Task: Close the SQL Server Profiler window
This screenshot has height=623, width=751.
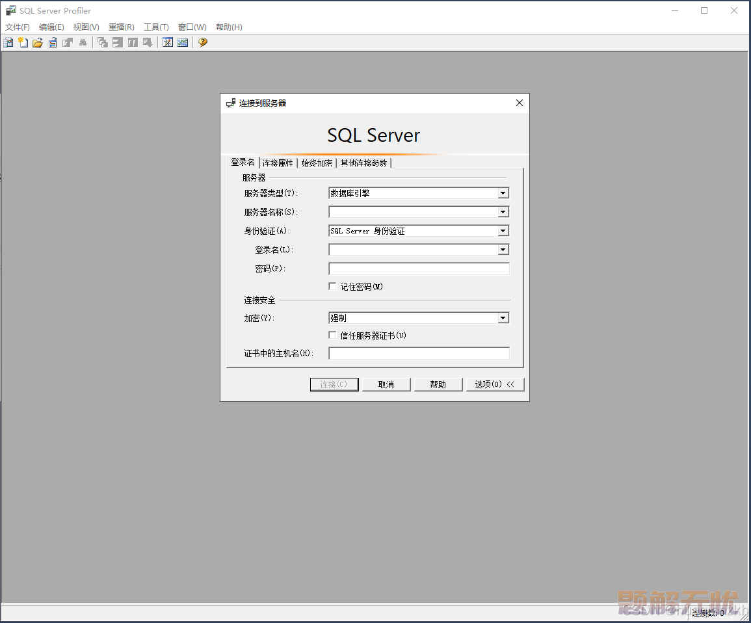Action: coord(733,10)
